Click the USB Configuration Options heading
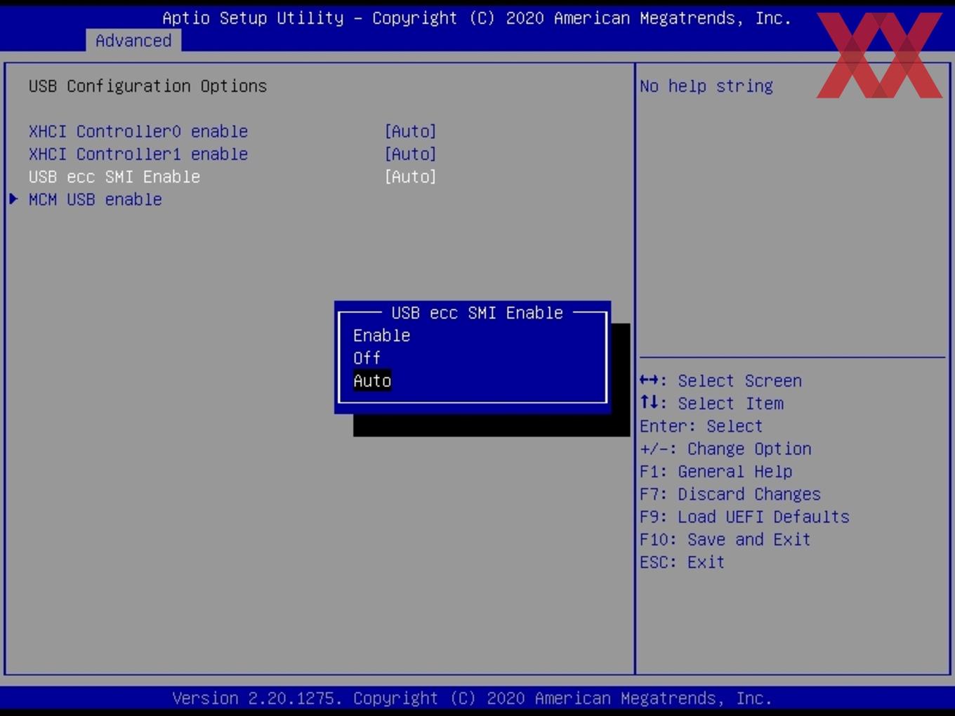This screenshot has height=716, width=955. [x=147, y=86]
